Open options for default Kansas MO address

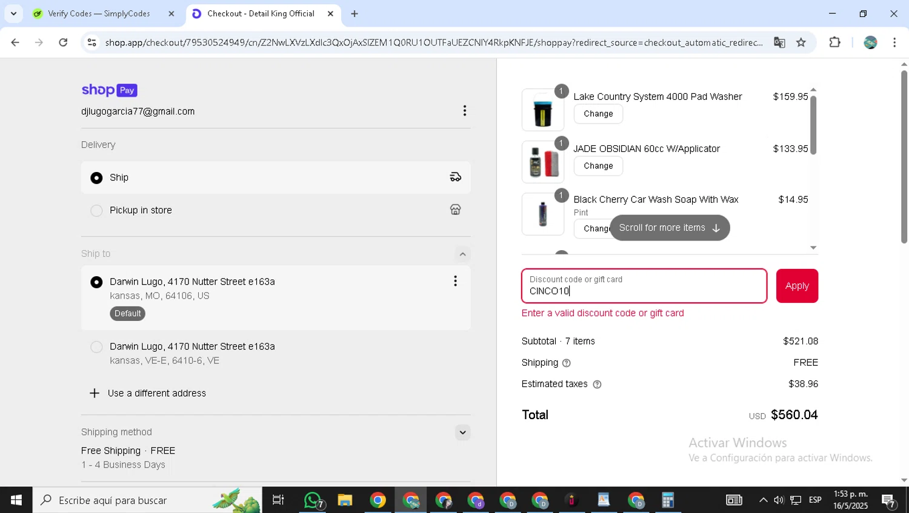[455, 281]
